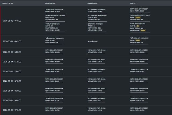172x115 pixels.
Task: Click ПЛЕЧО : 24 in Выполнено column
Action: (x=49, y=26)
